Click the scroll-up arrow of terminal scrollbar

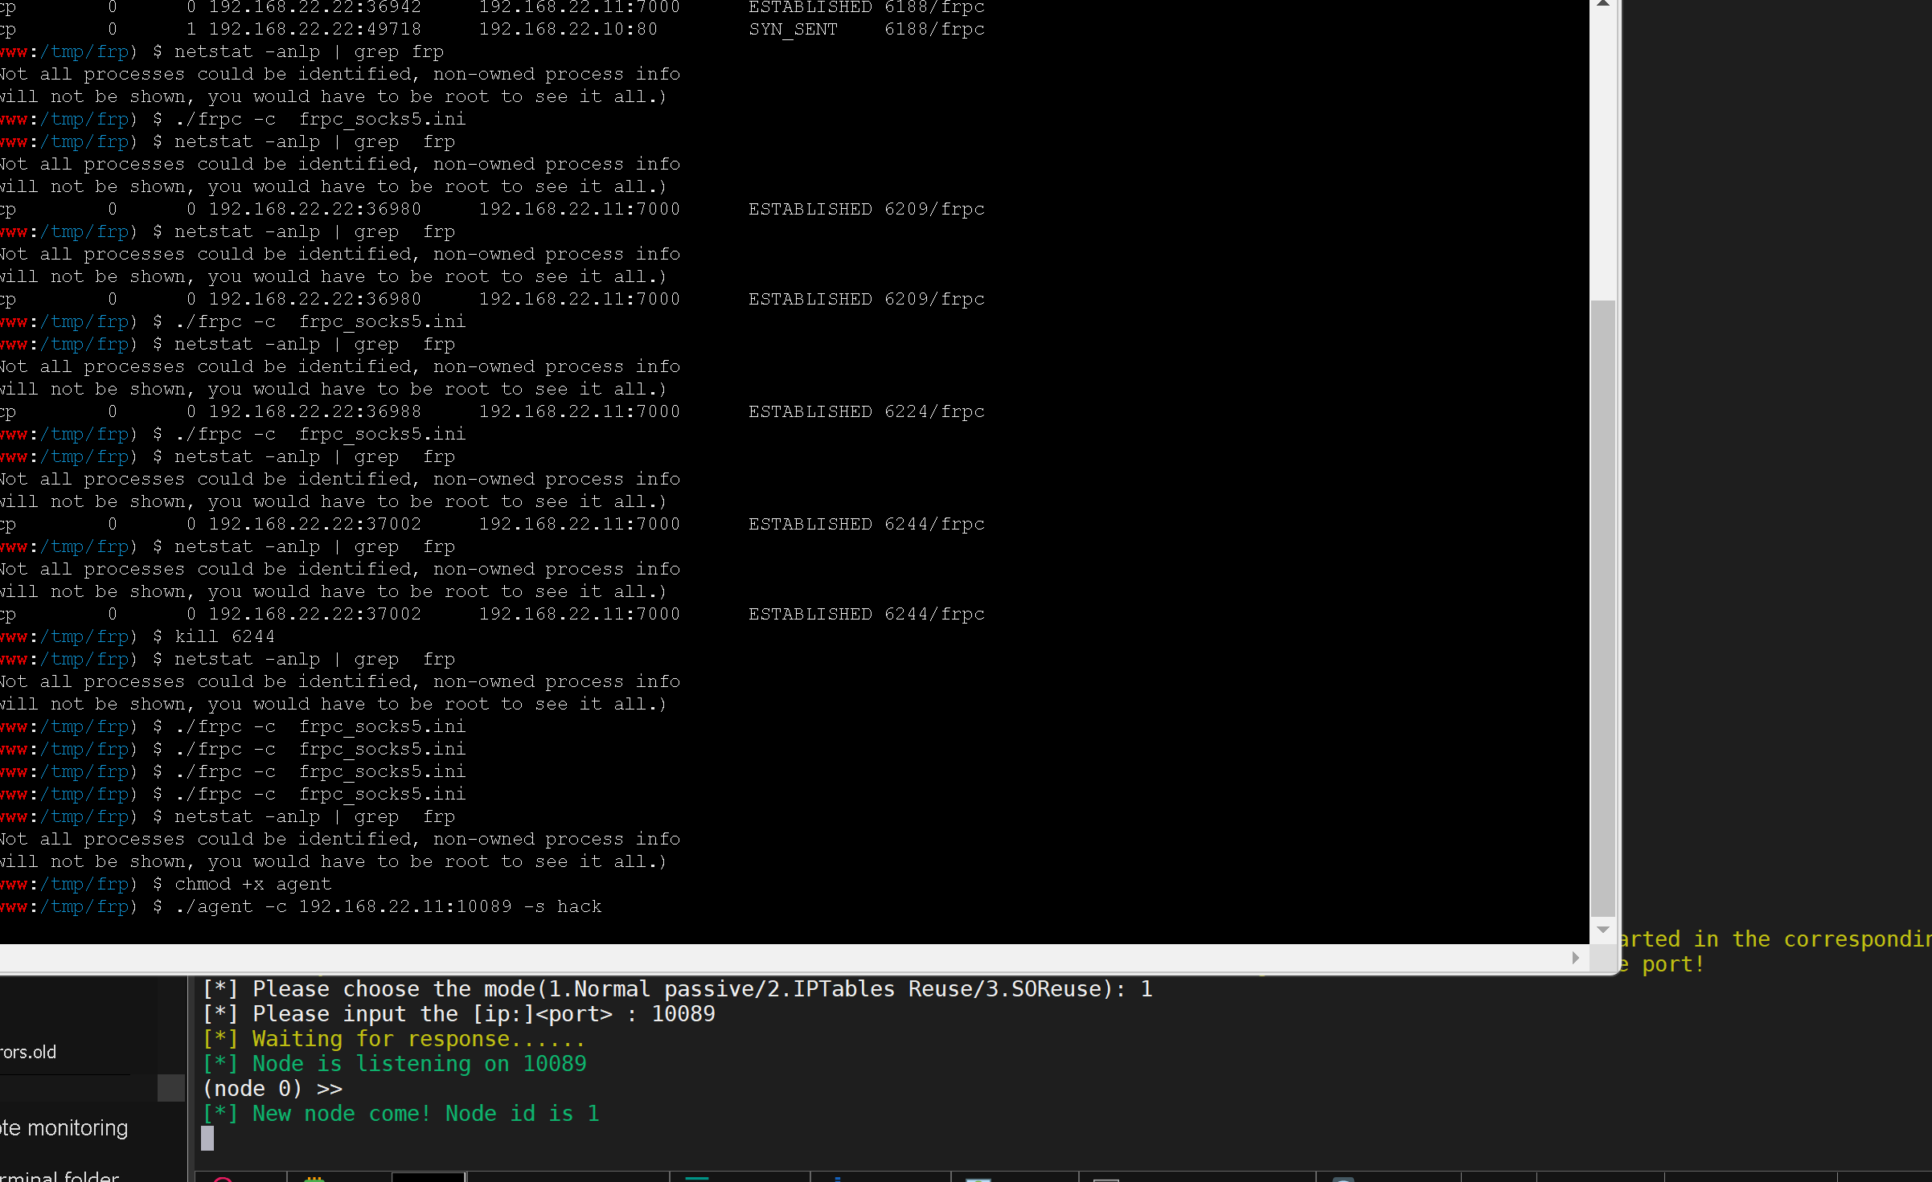pos(1602,5)
